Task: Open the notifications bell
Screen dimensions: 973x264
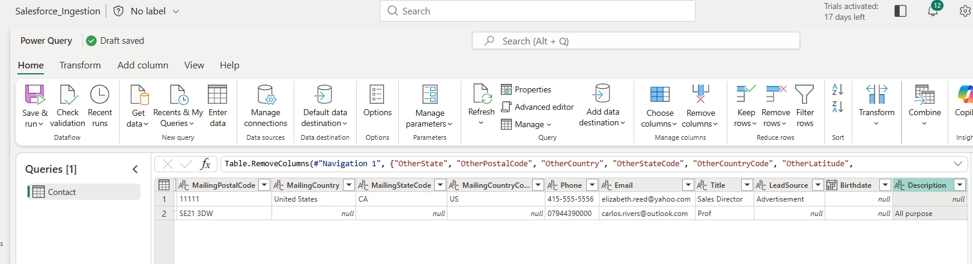Action: 933,11
